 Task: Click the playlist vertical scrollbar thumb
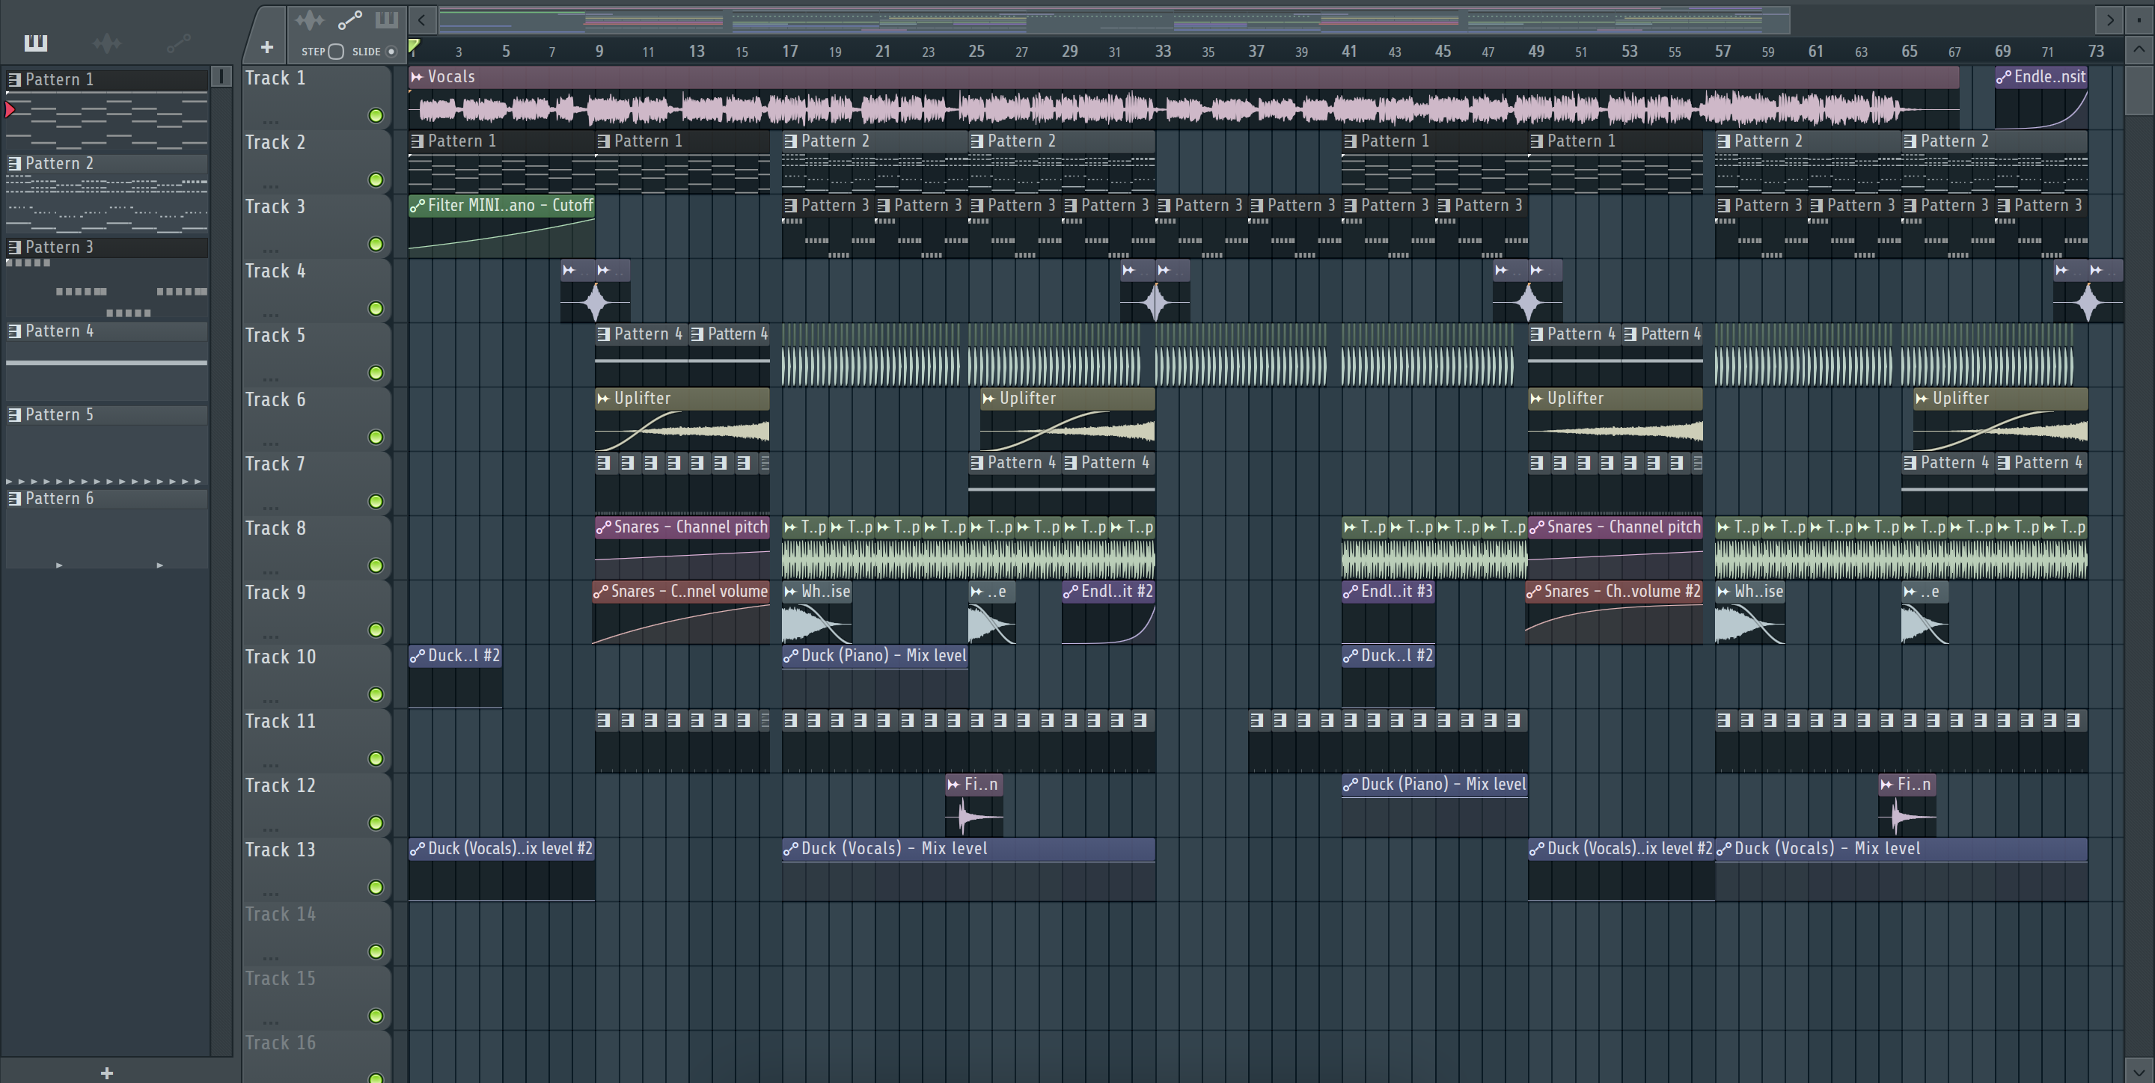click(2139, 90)
